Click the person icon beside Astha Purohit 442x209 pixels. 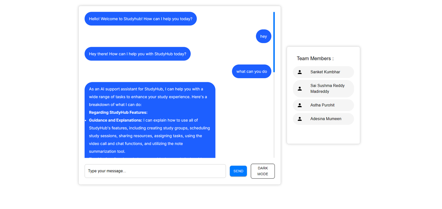(x=300, y=105)
